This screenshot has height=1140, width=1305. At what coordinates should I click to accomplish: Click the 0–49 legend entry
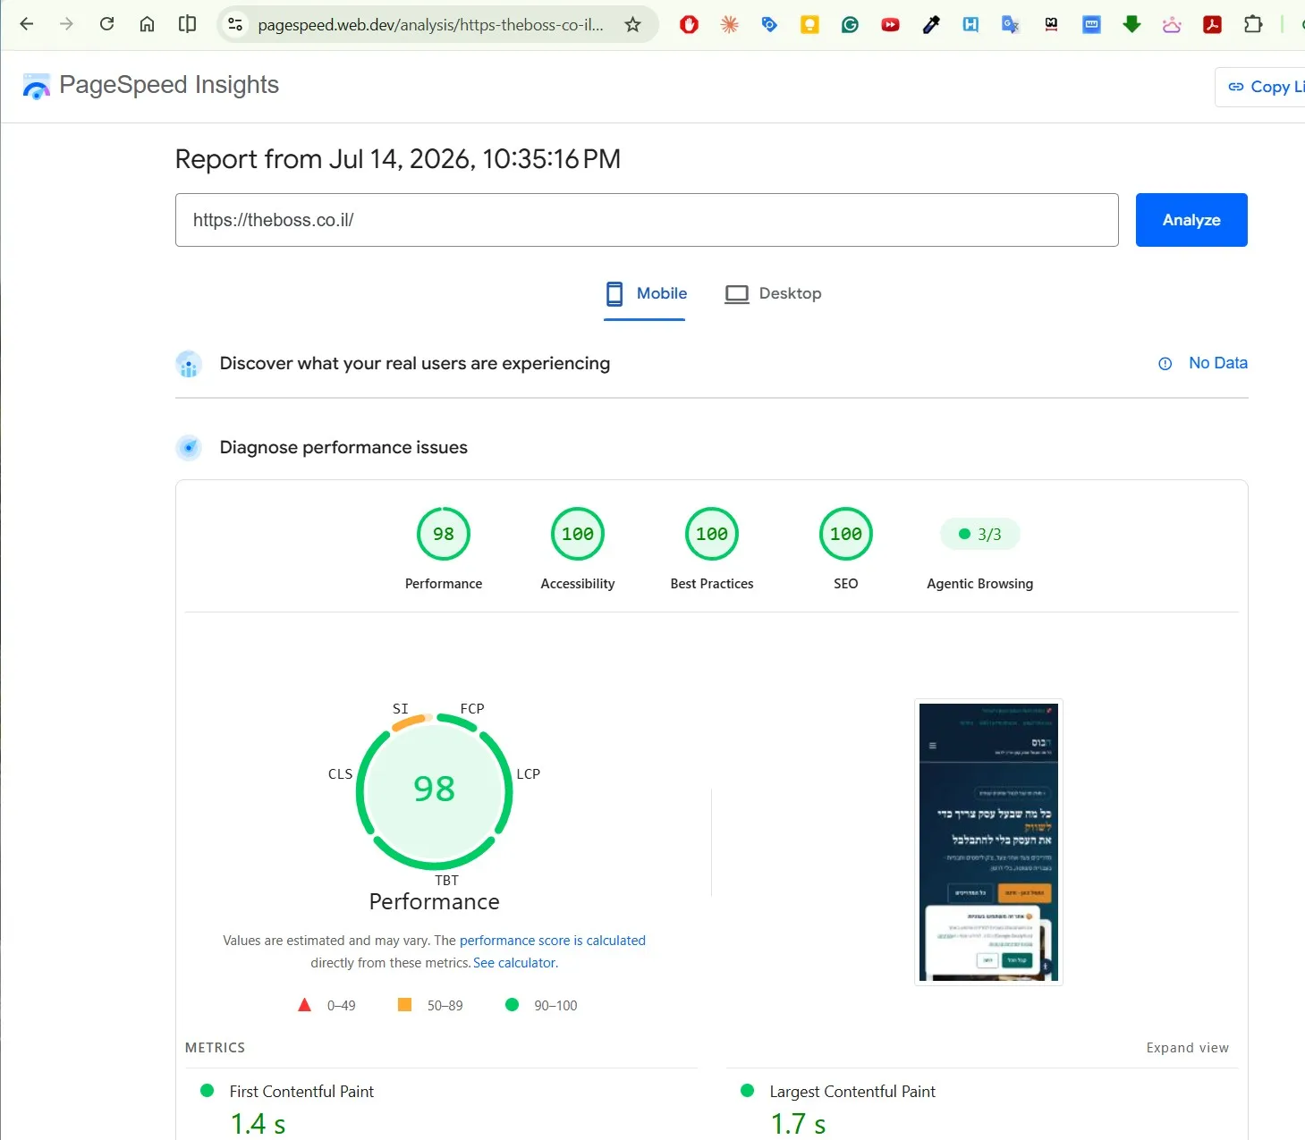coord(326,1006)
